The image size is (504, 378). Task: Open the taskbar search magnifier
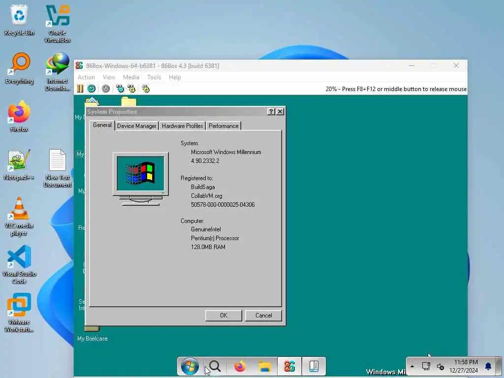click(x=215, y=366)
